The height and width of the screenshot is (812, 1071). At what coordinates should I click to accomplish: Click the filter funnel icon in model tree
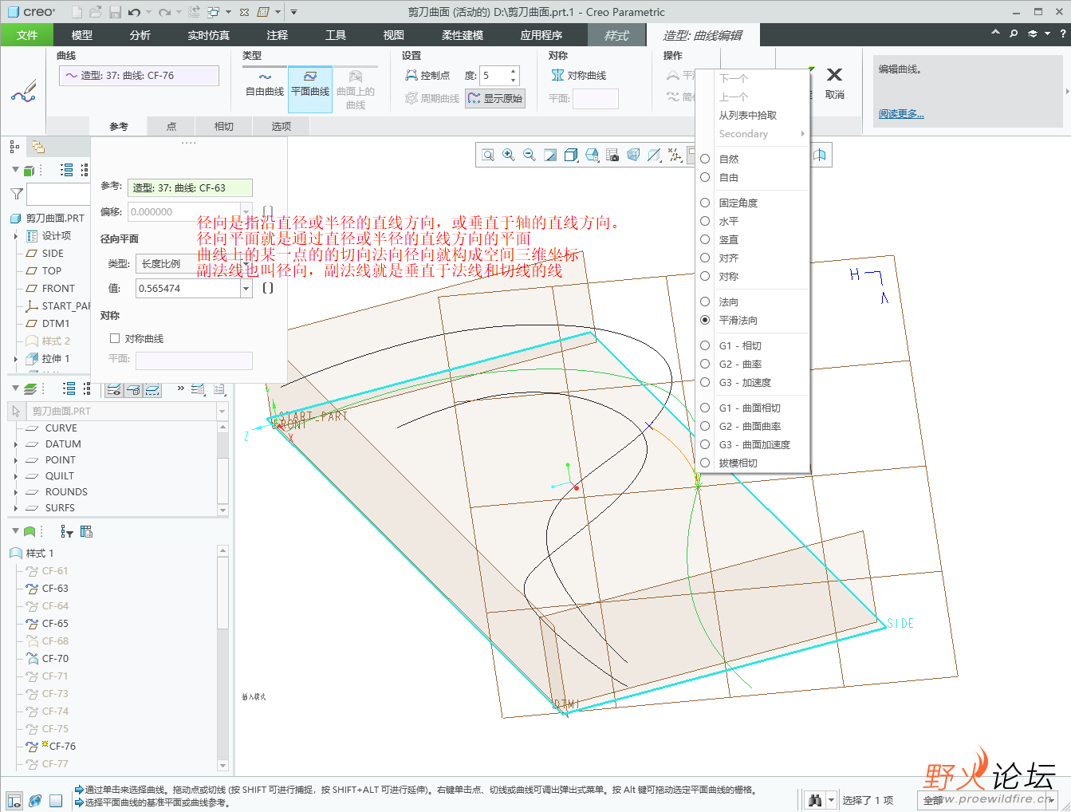click(x=17, y=194)
